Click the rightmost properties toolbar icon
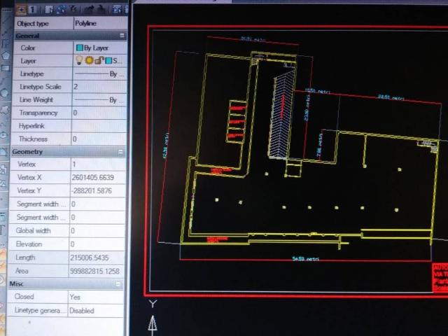The height and width of the screenshot is (336, 448). click(x=119, y=10)
